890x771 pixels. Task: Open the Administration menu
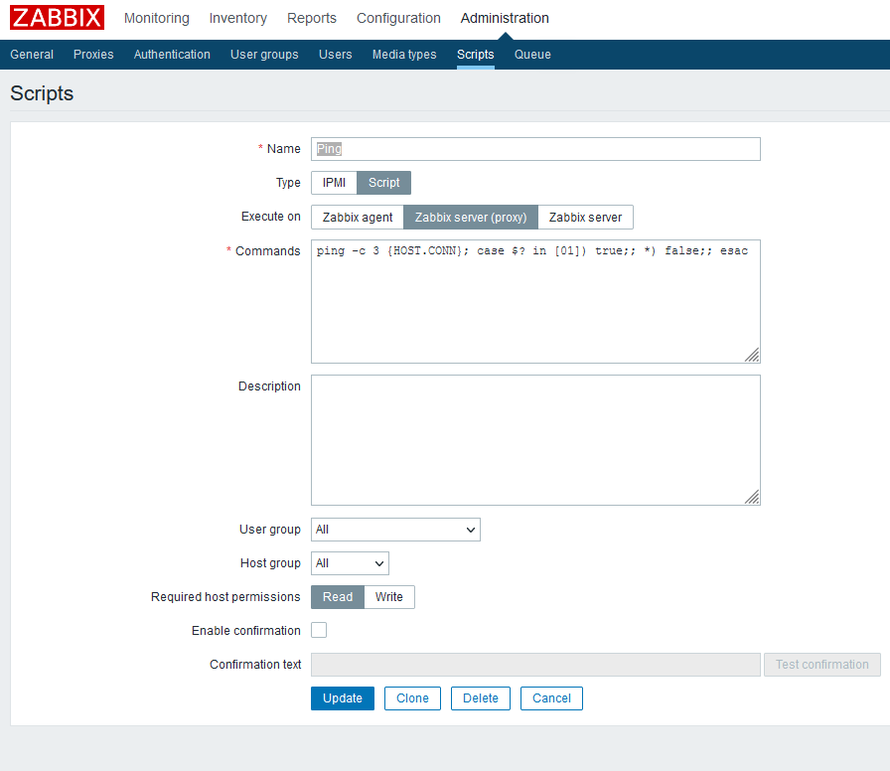tap(505, 18)
